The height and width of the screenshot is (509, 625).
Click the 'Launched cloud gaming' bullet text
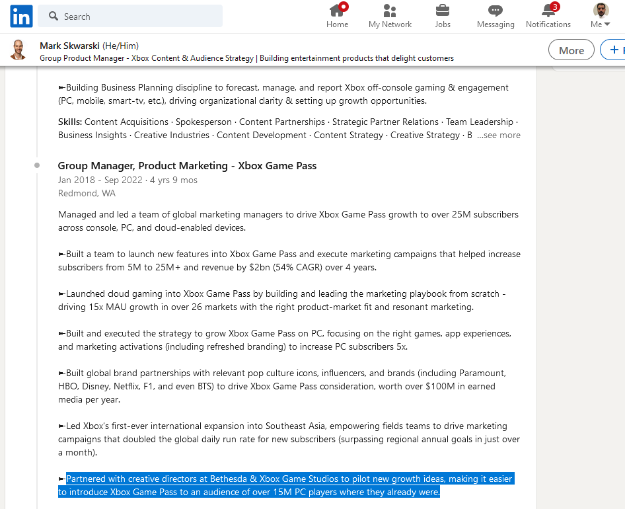point(282,300)
